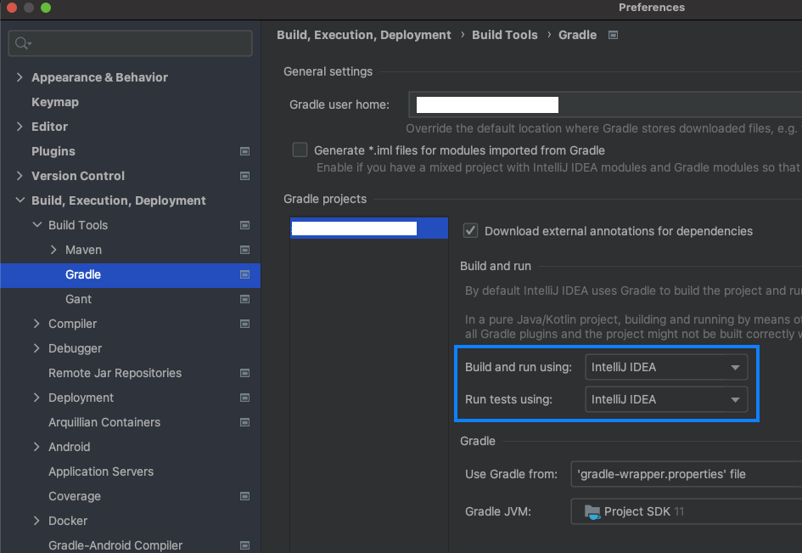
Task: Click project-level icon beside Deployment
Action: tap(245, 398)
